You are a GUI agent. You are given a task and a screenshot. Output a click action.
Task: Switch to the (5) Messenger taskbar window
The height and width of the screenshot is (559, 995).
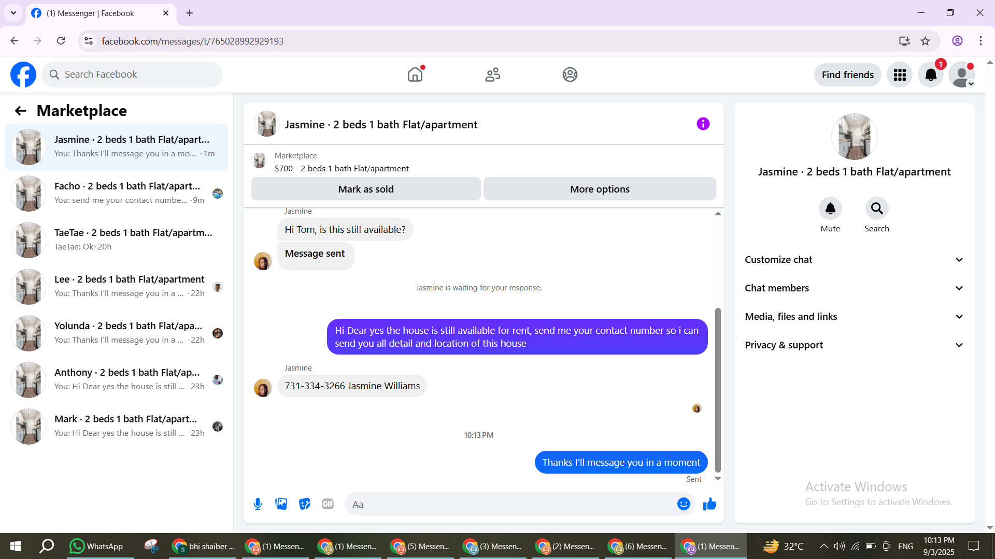point(419,546)
